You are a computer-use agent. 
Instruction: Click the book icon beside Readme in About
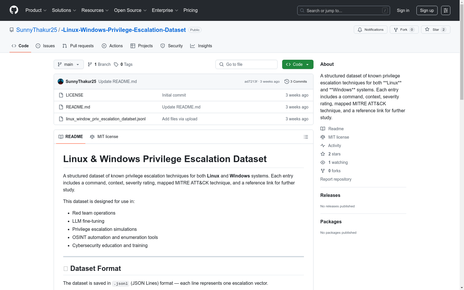coord(323,129)
